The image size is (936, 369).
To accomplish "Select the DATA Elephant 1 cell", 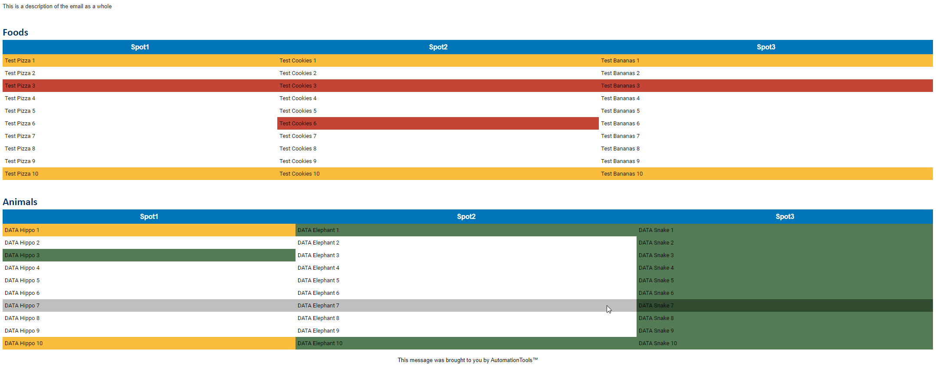I will (466, 230).
